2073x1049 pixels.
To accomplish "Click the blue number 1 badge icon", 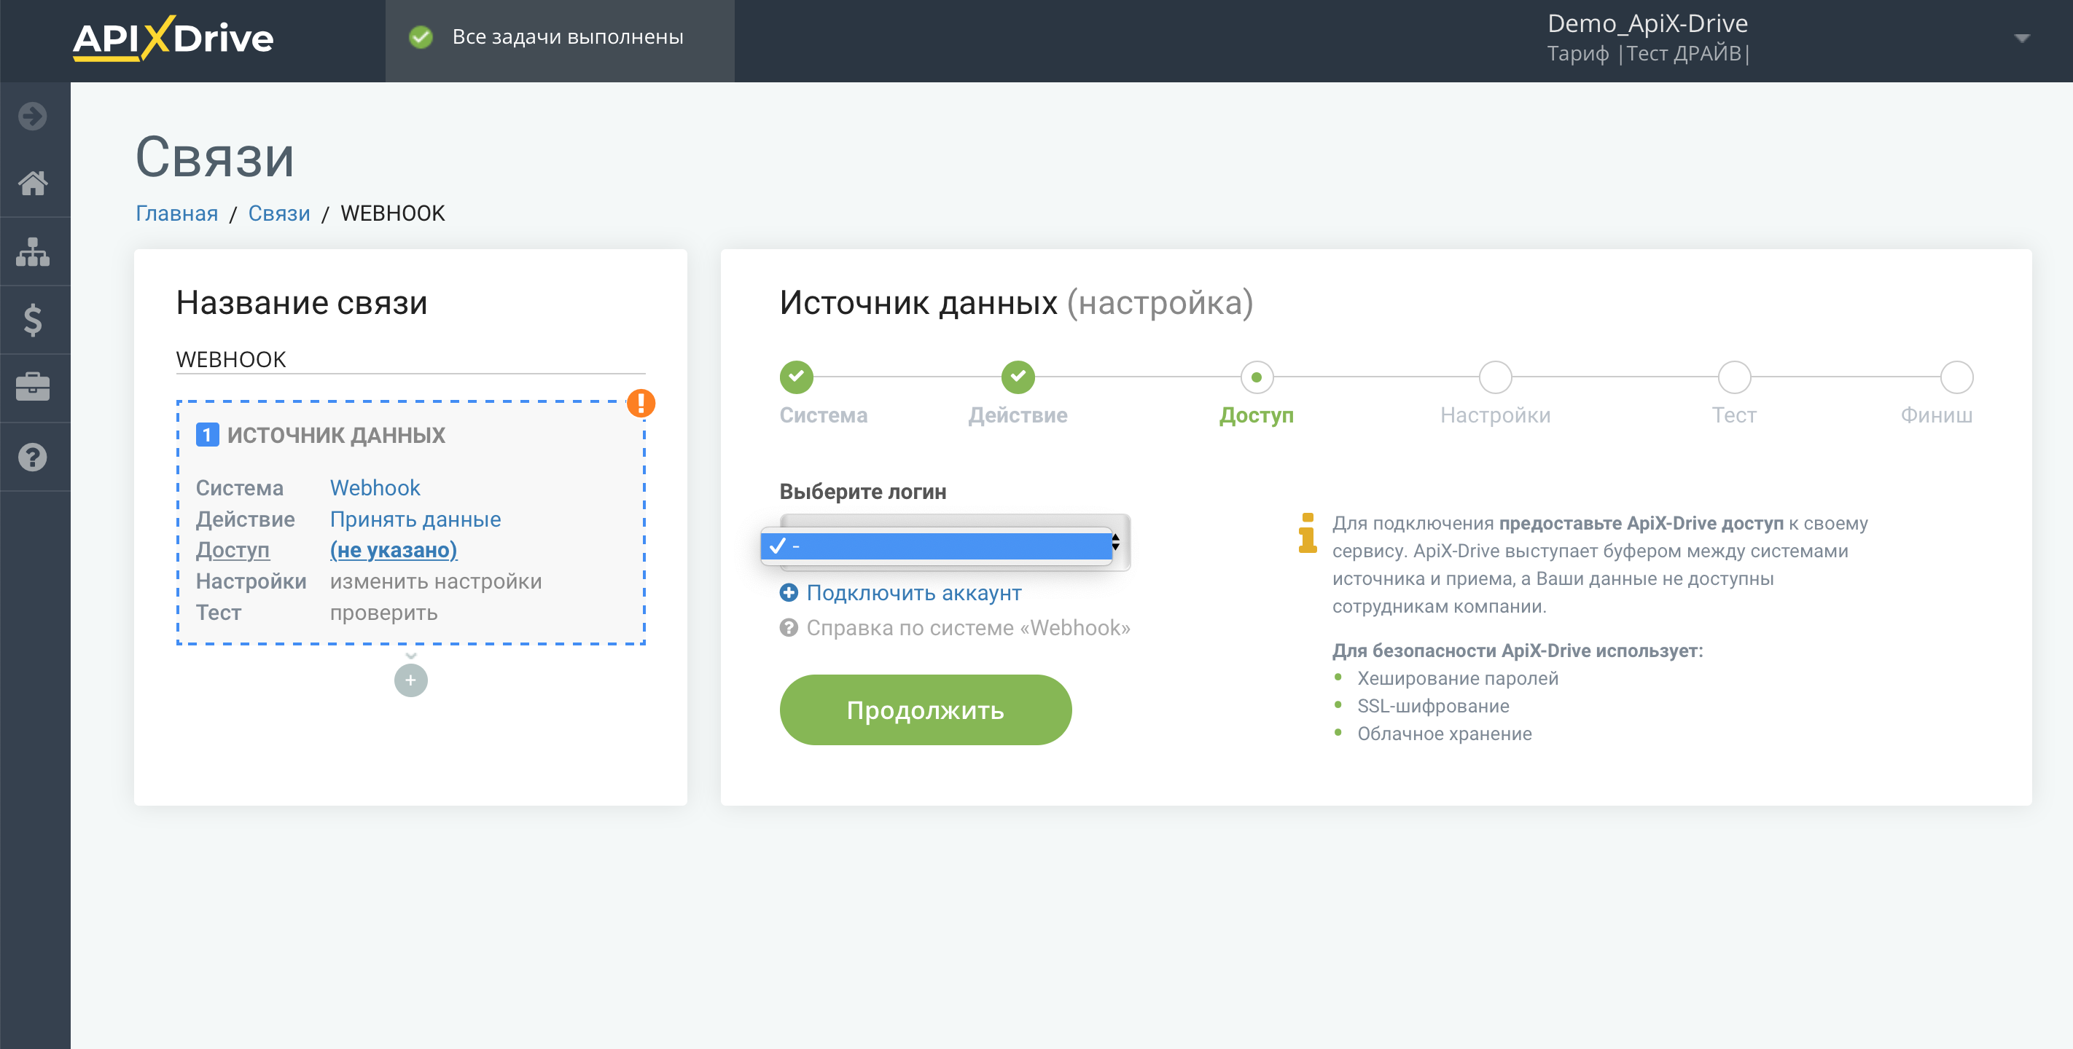I will click(x=207, y=435).
